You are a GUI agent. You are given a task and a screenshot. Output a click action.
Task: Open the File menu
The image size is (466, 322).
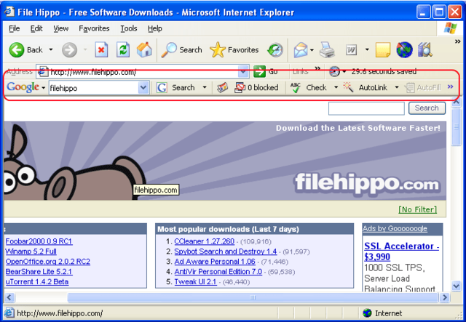click(15, 28)
